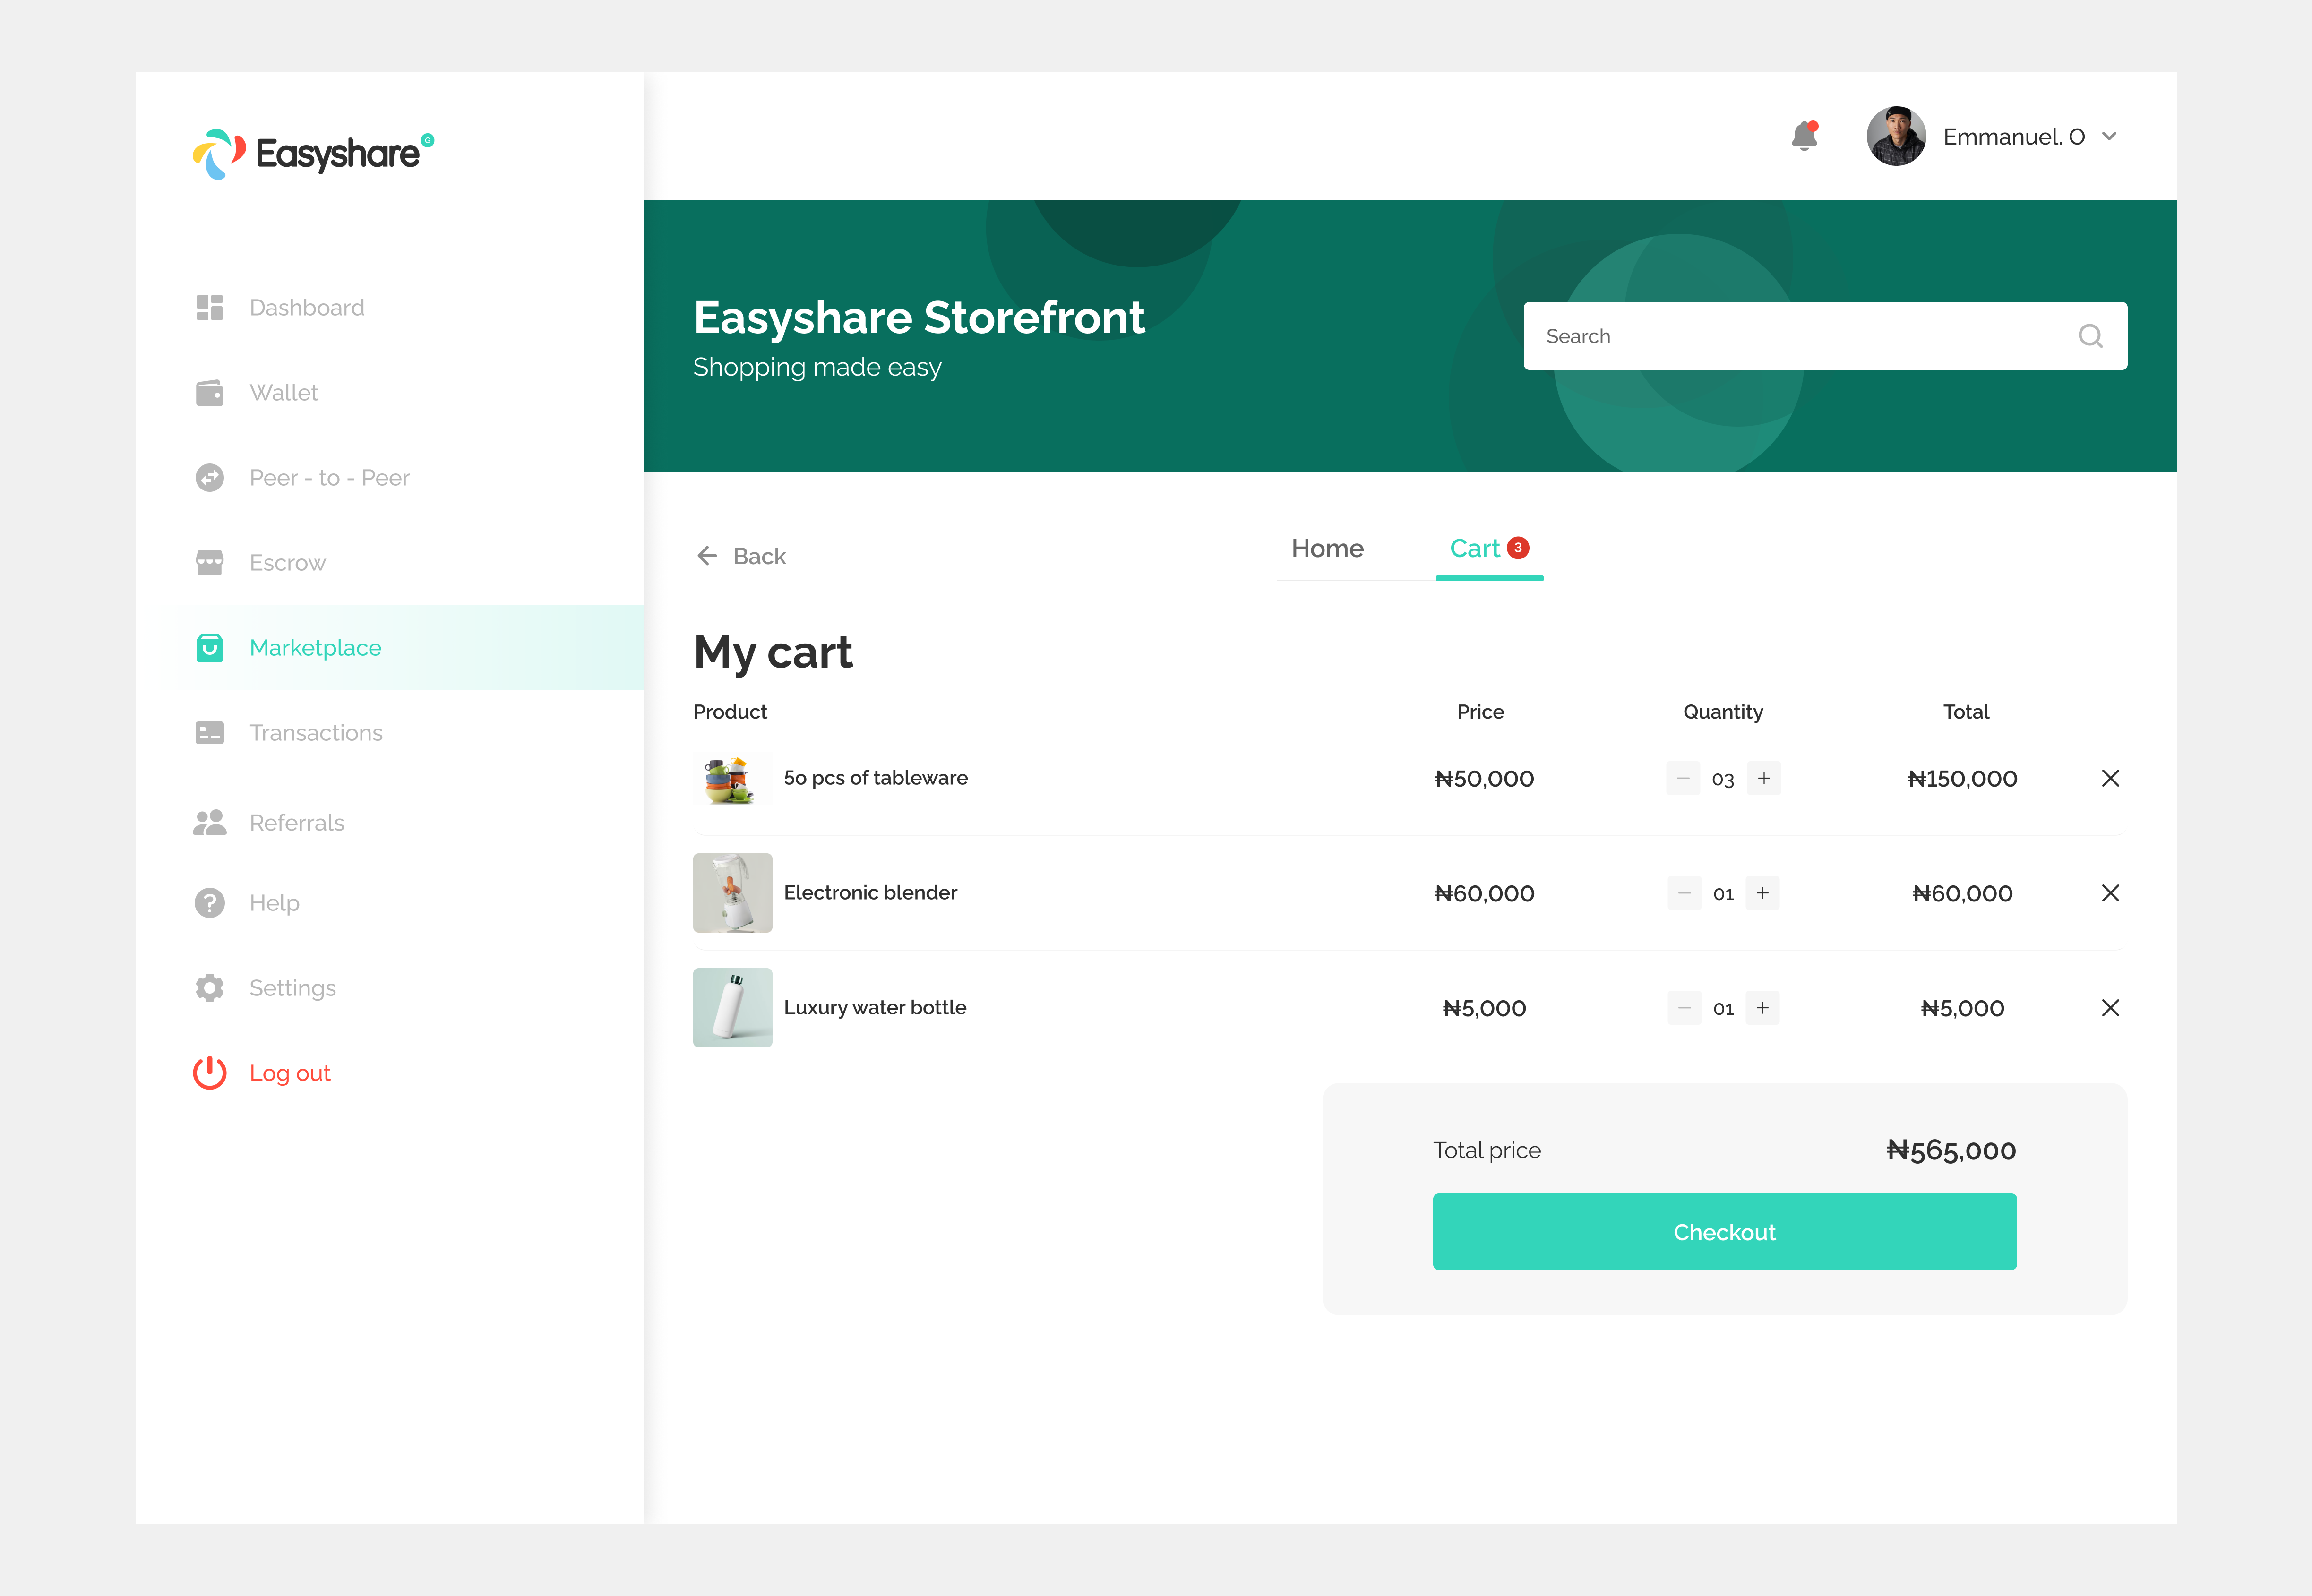The image size is (2312, 1596).
Task: Click the Log out power icon
Action: tap(210, 1073)
